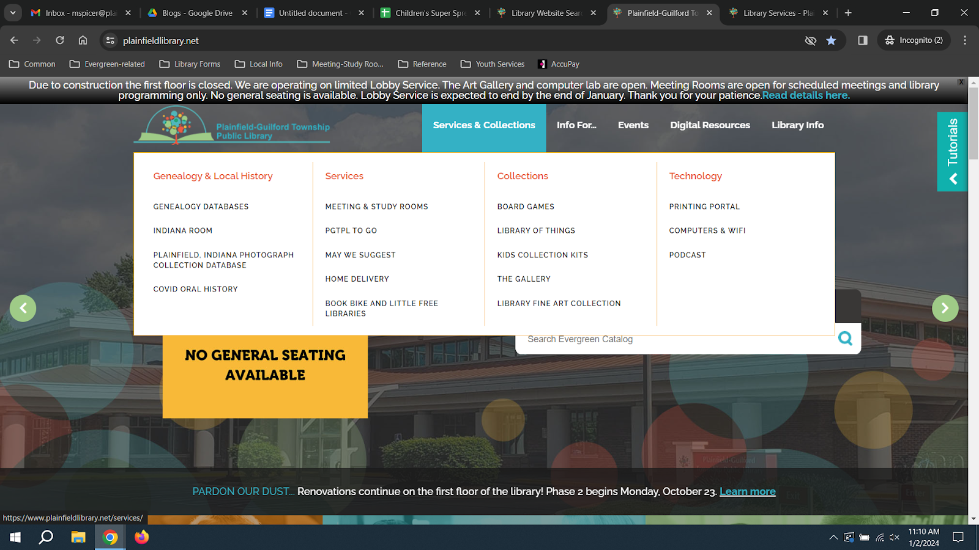Click the bookmark star icon
The width and height of the screenshot is (979, 550).
(x=831, y=40)
